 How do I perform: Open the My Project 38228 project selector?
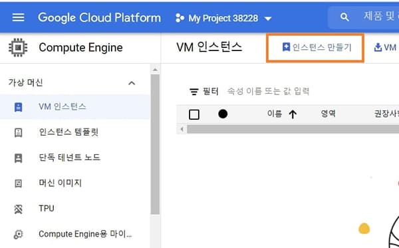223,18
